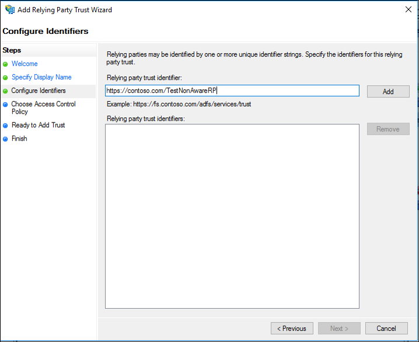Click green status dot beside Specify Display Name

tap(5, 78)
